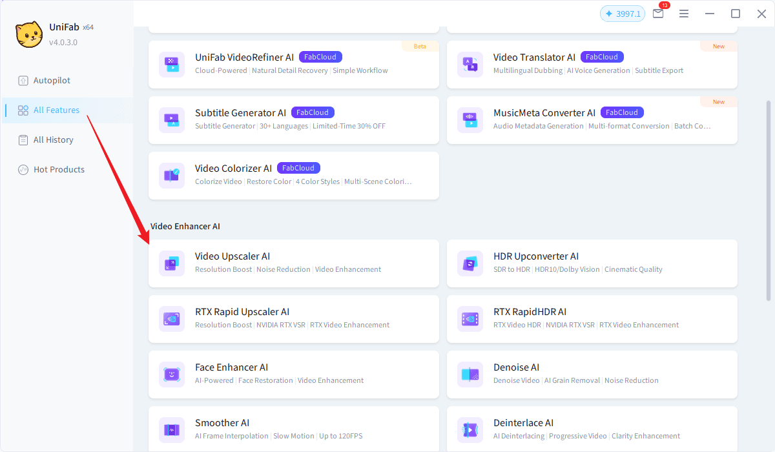
Task: Click the Denoise AI icon
Action: [x=470, y=375]
